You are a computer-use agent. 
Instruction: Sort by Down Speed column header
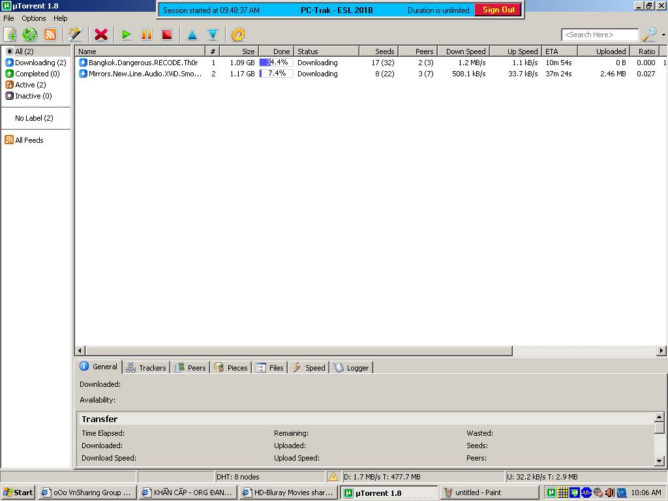(464, 52)
